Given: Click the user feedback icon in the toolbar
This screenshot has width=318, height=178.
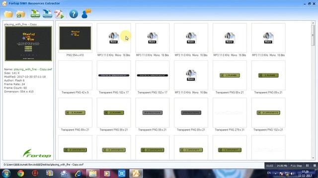Looking at the screenshot, I should tap(86, 14).
